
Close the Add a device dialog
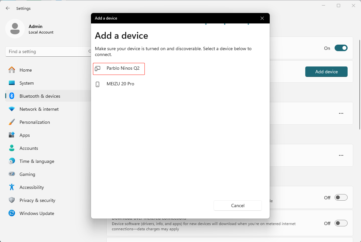(x=262, y=18)
